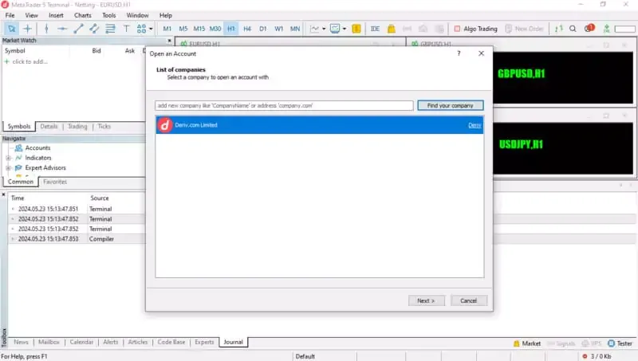Toggle Algo Trading

click(475, 29)
